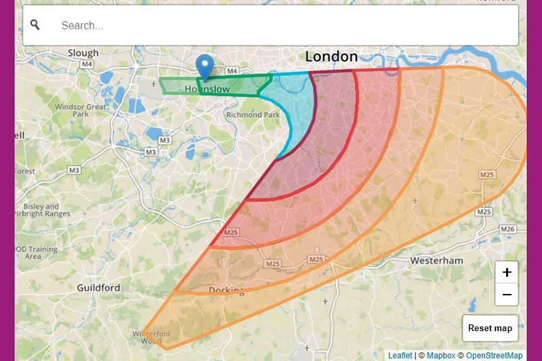Viewport: 542px width, 361px height.
Task: Click the Slough town label
Action: click(83, 54)
